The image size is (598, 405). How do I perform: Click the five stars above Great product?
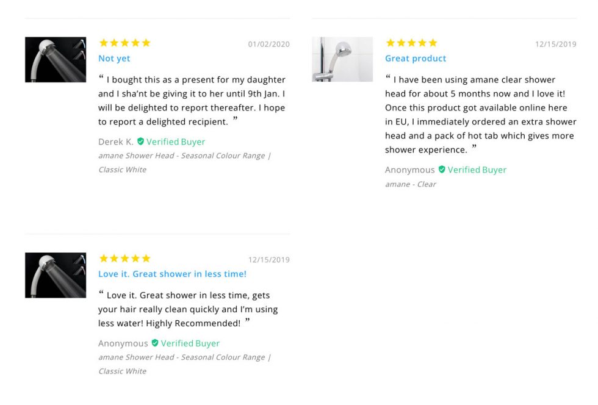coord(411,43)
